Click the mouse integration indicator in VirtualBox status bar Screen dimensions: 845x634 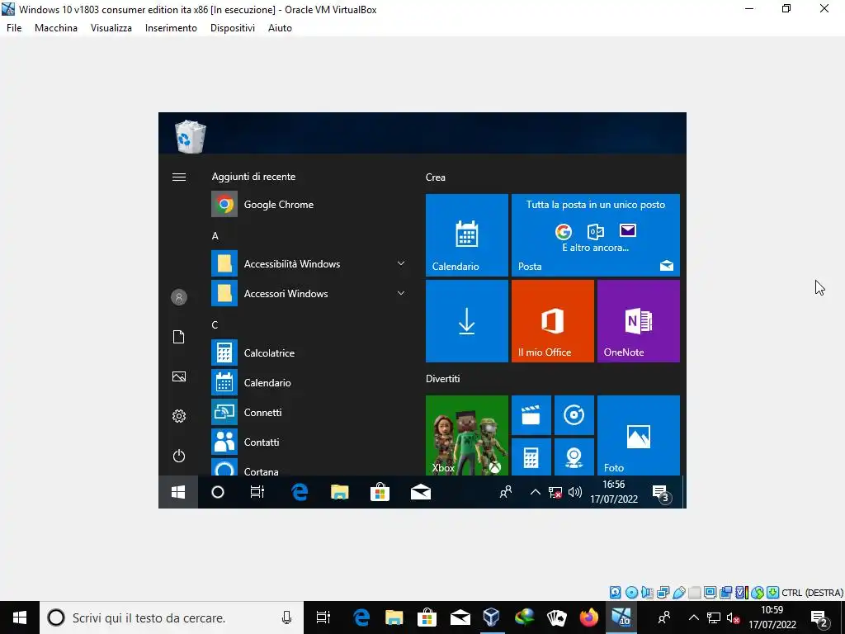tap(758, 593)
